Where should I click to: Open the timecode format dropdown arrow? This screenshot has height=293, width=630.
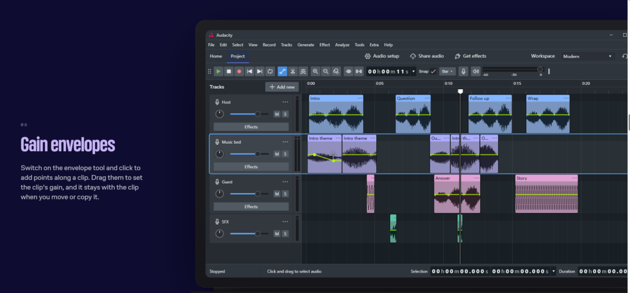pos(414,71)
